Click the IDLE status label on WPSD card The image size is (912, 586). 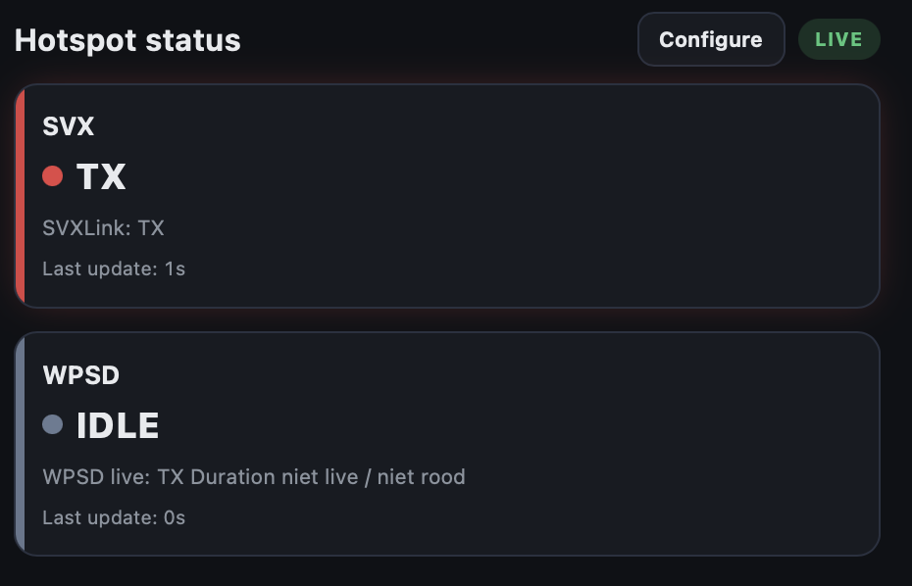click(x=118, y=425)
